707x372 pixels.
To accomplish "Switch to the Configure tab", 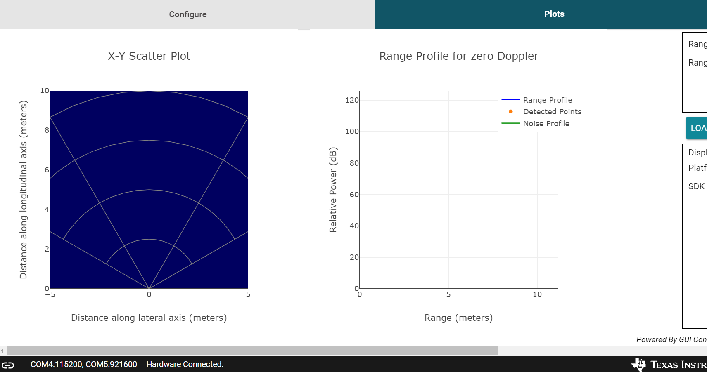I will 187,14.
